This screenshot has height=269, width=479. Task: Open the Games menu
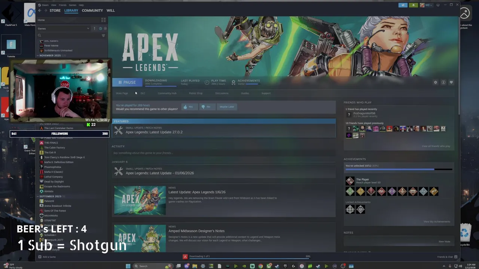coord(73,5)
